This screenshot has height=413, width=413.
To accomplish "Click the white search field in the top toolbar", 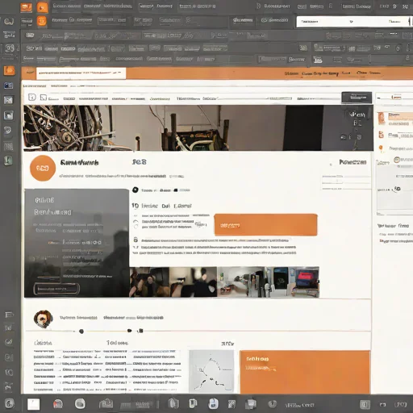I will 353,22.
